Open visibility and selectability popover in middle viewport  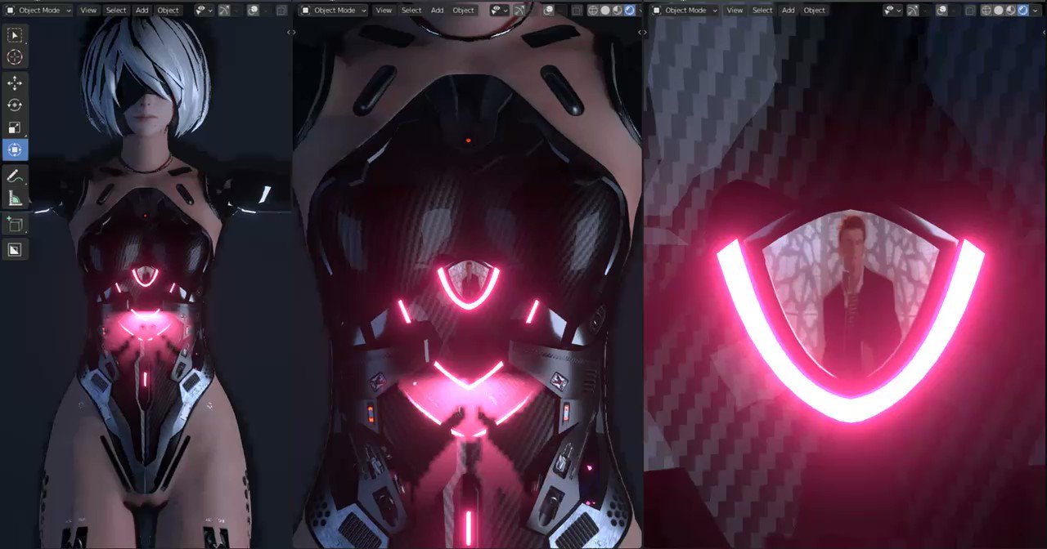pos(499,10)
